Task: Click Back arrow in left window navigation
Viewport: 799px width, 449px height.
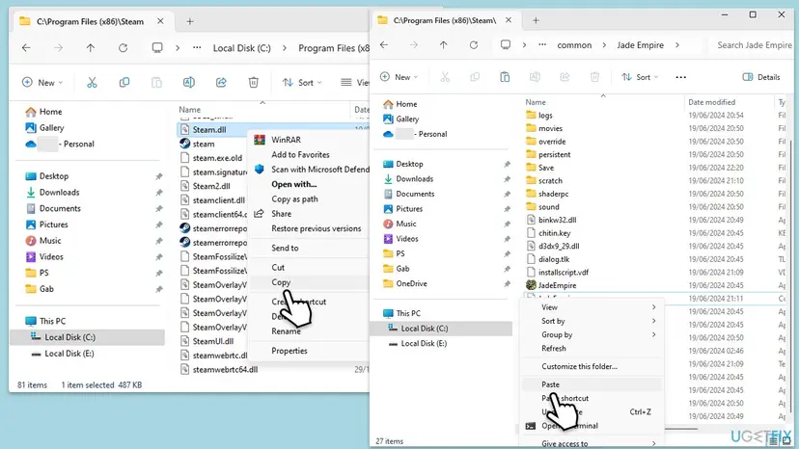Action: coord(26,48)
